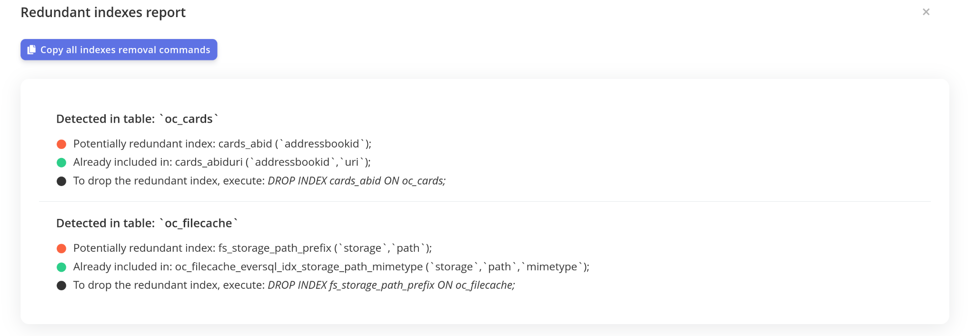Click divider line between oc_cards and oc_filecache
Screen dimensions: 975x336
[x=485, y=201]
